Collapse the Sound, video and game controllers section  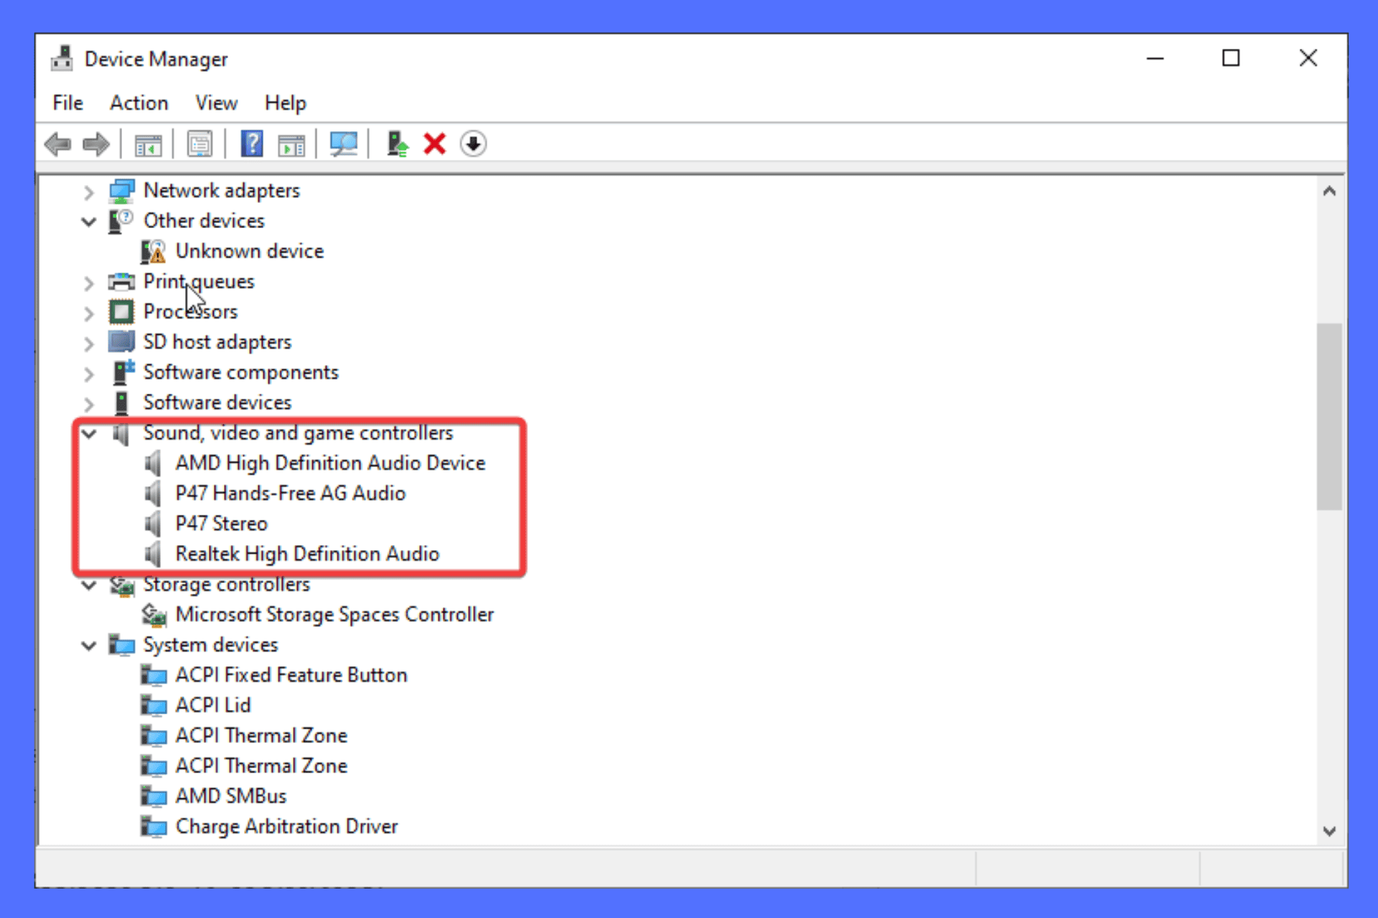coord(88,431)
